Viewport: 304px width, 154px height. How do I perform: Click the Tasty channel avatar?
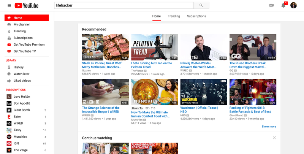[9, 130]
